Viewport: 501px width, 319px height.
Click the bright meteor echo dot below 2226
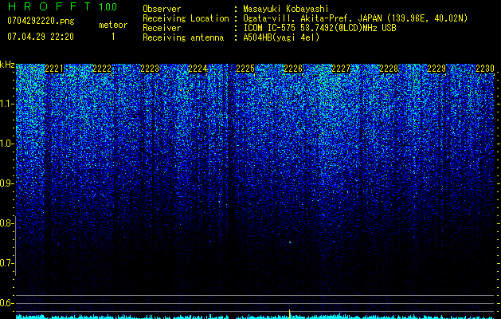coord(290,242)
